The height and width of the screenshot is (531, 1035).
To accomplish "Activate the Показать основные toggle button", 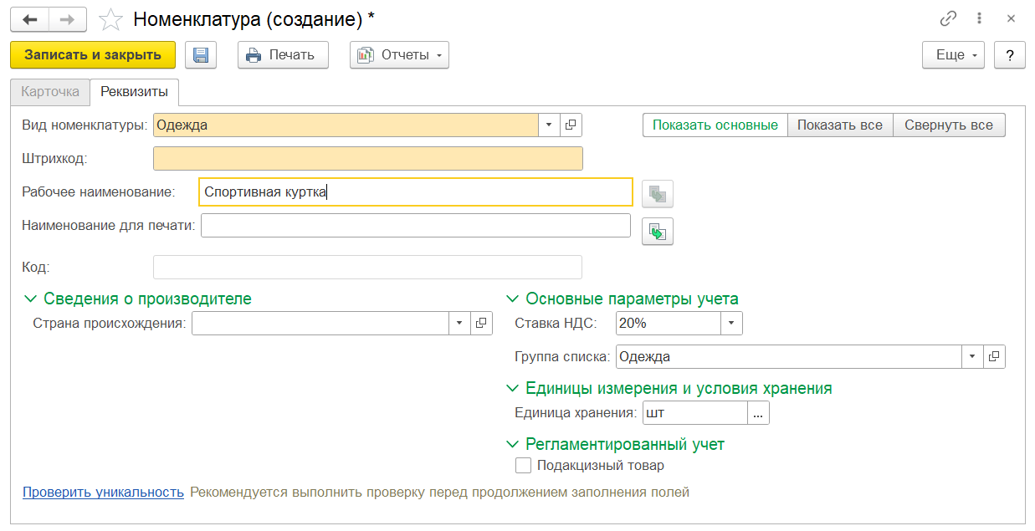I will coord(715,125).
